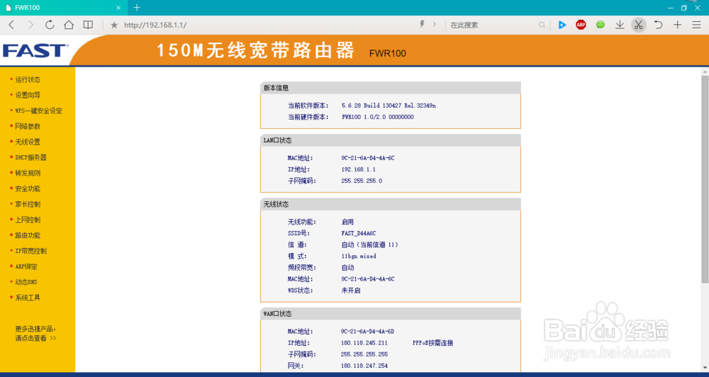The width and height of the screenshot is (709, 377).
Task: Open WPS一键安全设定 menu item
Action: click(38, 111)
